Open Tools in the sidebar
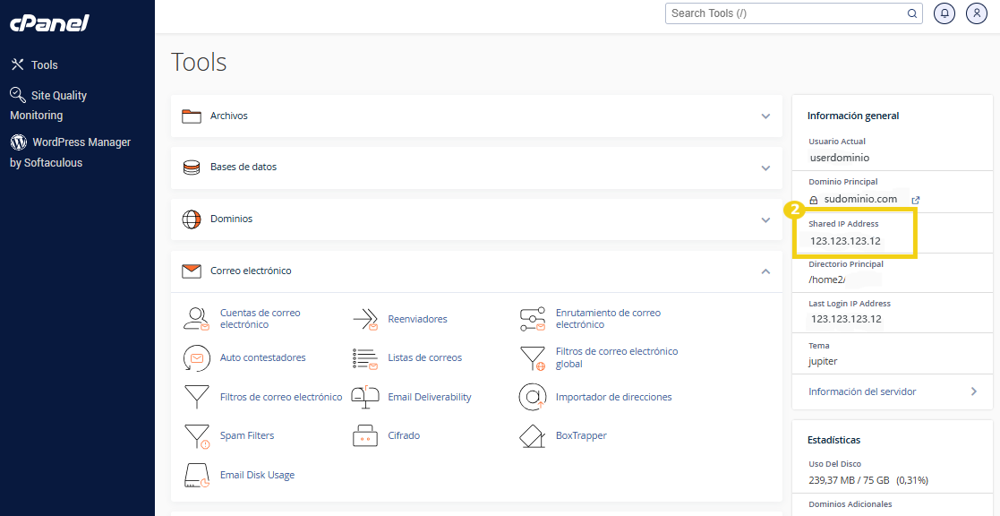The image size is (1000, 516). tap(44, 64)
